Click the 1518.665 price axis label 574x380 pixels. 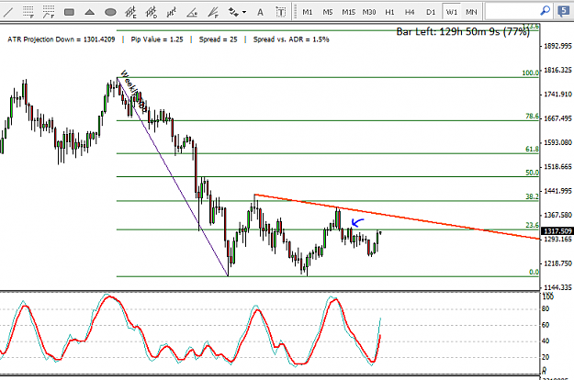click(x=557, y=167)
